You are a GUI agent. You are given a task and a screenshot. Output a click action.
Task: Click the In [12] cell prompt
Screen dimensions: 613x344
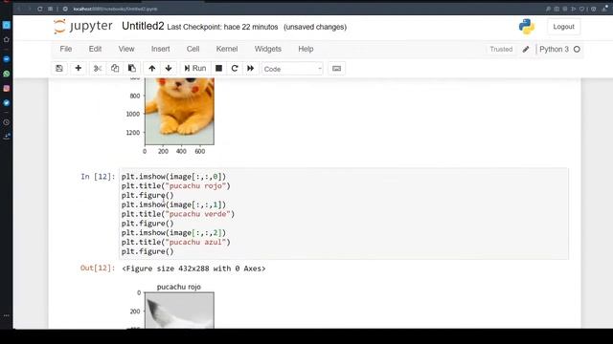click(98, 177)
